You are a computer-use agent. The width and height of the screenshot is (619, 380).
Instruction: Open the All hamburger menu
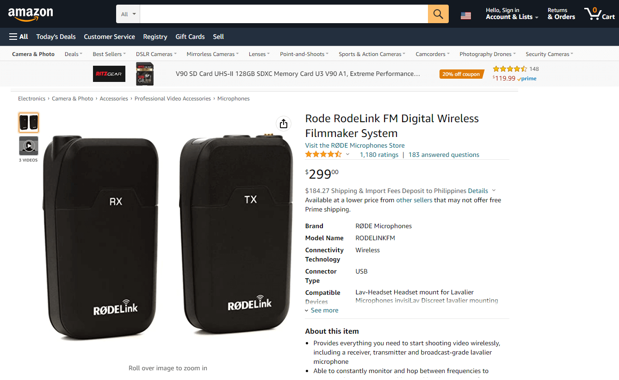19,37
